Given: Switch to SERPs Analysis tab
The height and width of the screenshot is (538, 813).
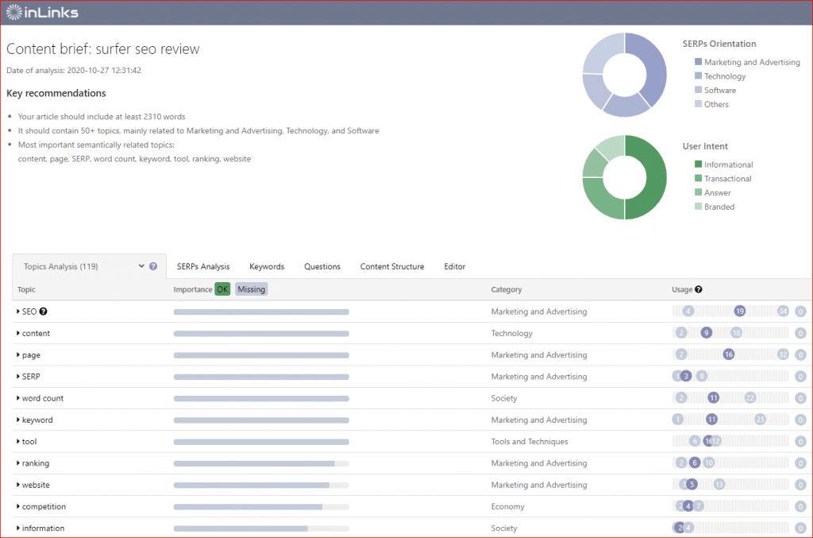Looking at the screenshot, I should (x=203, y=266).
